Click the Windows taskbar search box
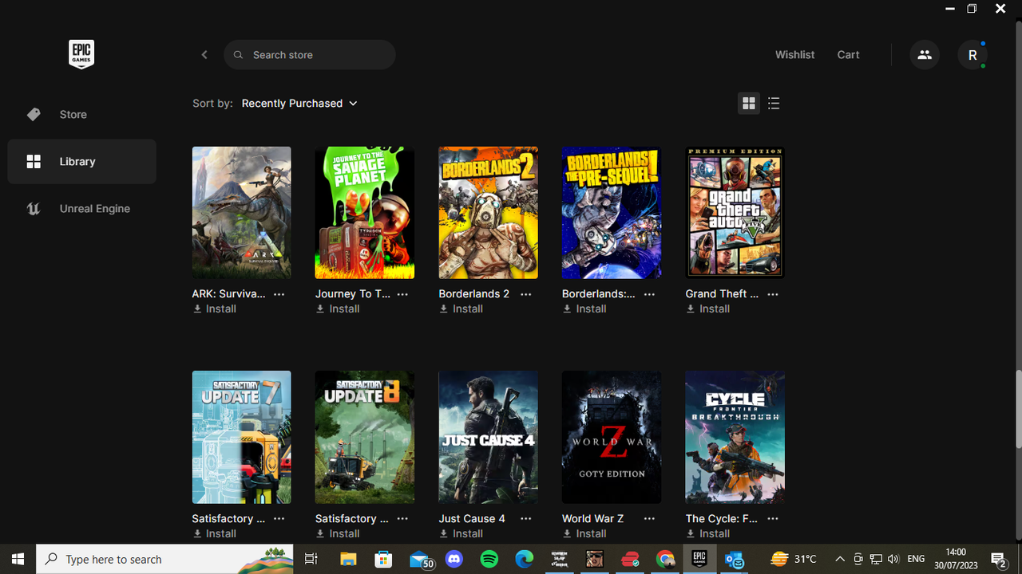Screen dimensions: 1022x574 164,559
